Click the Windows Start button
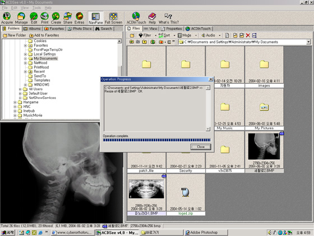This screenshot has width=314, height=236. [8, 233]
